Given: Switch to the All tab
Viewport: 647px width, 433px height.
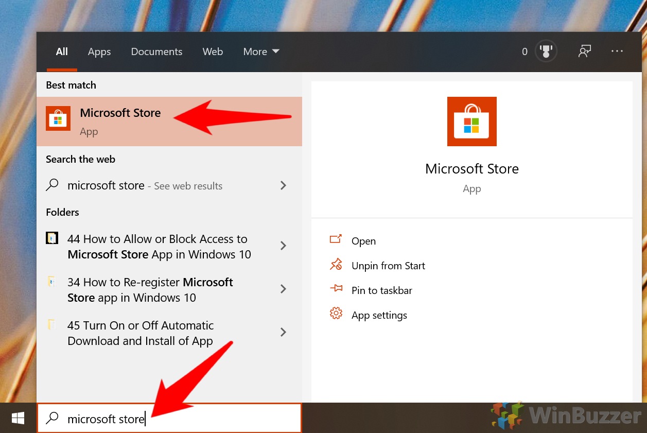Looking at the screenshot, I should [x=62, y=51].
